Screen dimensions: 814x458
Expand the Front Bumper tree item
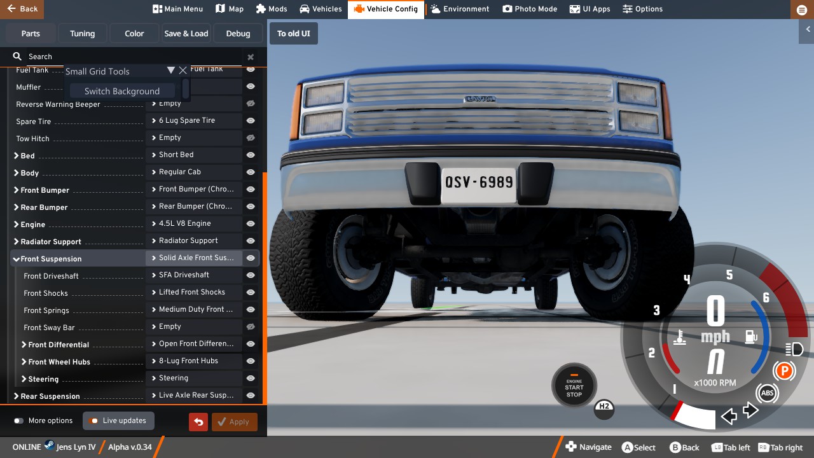coord(16,190)
